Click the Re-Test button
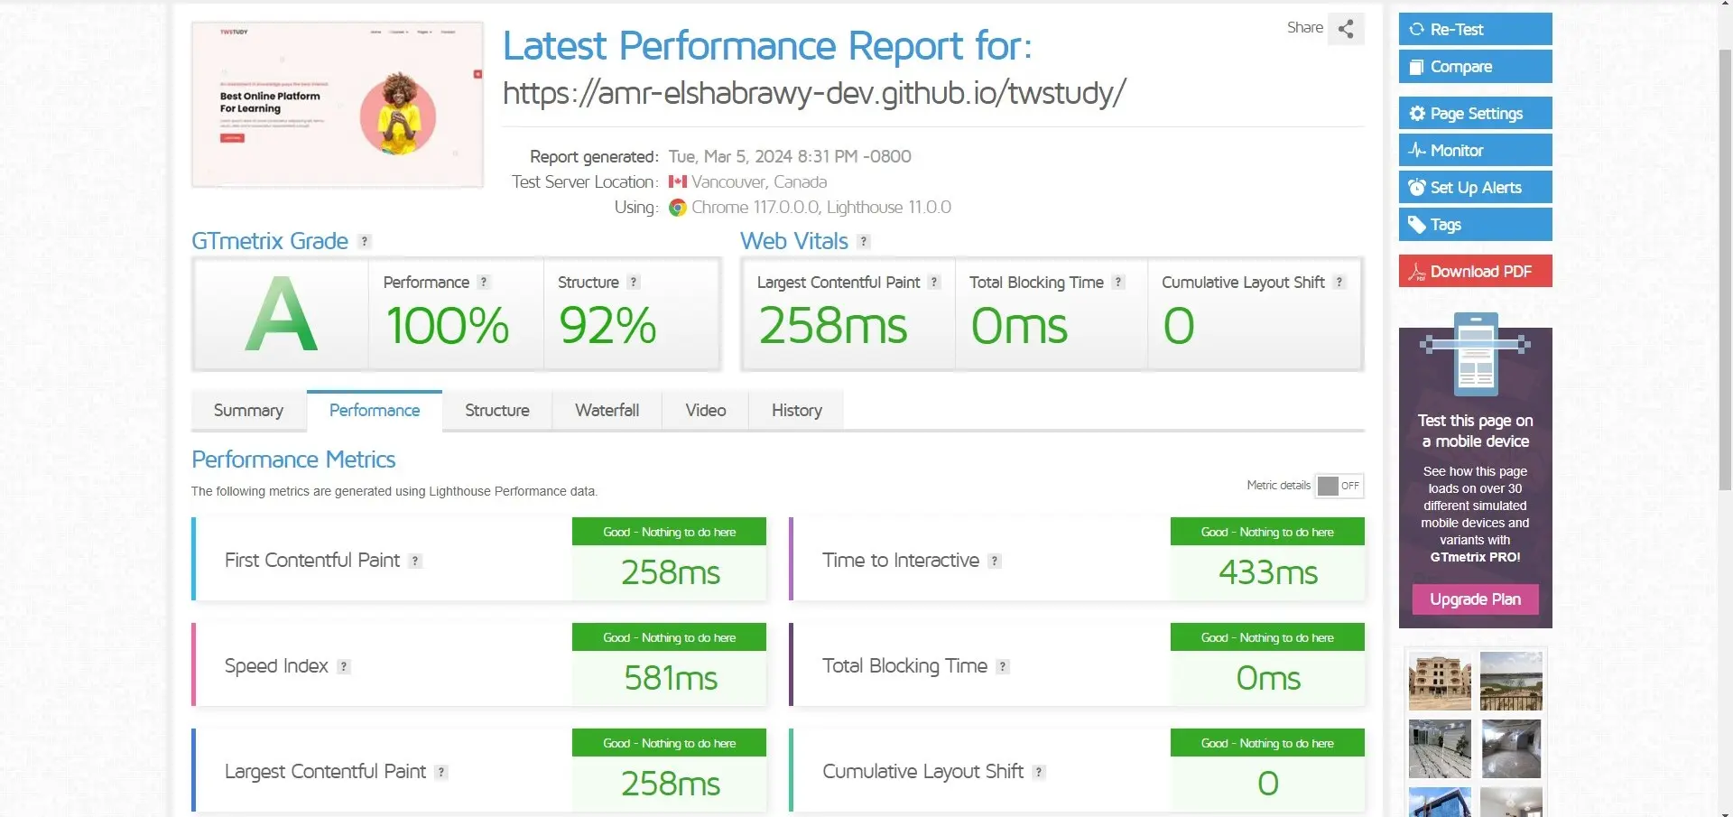1733x817 pixels. pos(1476,29)
